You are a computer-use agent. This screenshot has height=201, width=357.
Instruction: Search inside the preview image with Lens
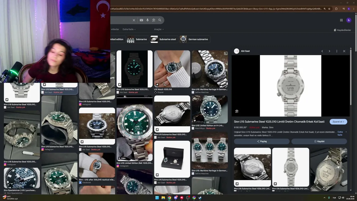pos(237,111)
